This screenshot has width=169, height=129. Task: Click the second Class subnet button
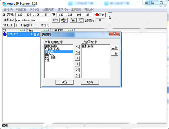click(x=81, y=20)
